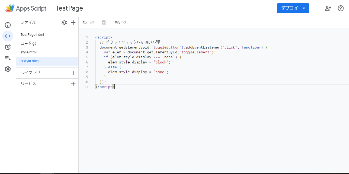Open the Triggers alarm clock icon
Viewport: 349px width, 174px height.
(x=7, y=47)
